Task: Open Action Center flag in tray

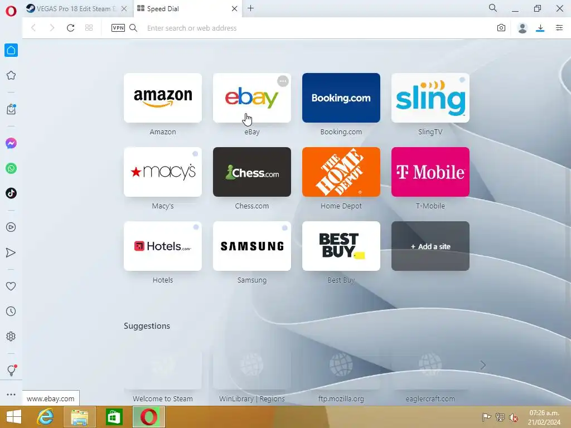Action: 486,417
